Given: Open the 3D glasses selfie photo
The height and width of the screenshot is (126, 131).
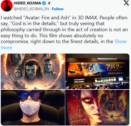Looking at the screenshot, I should point(33,107).
